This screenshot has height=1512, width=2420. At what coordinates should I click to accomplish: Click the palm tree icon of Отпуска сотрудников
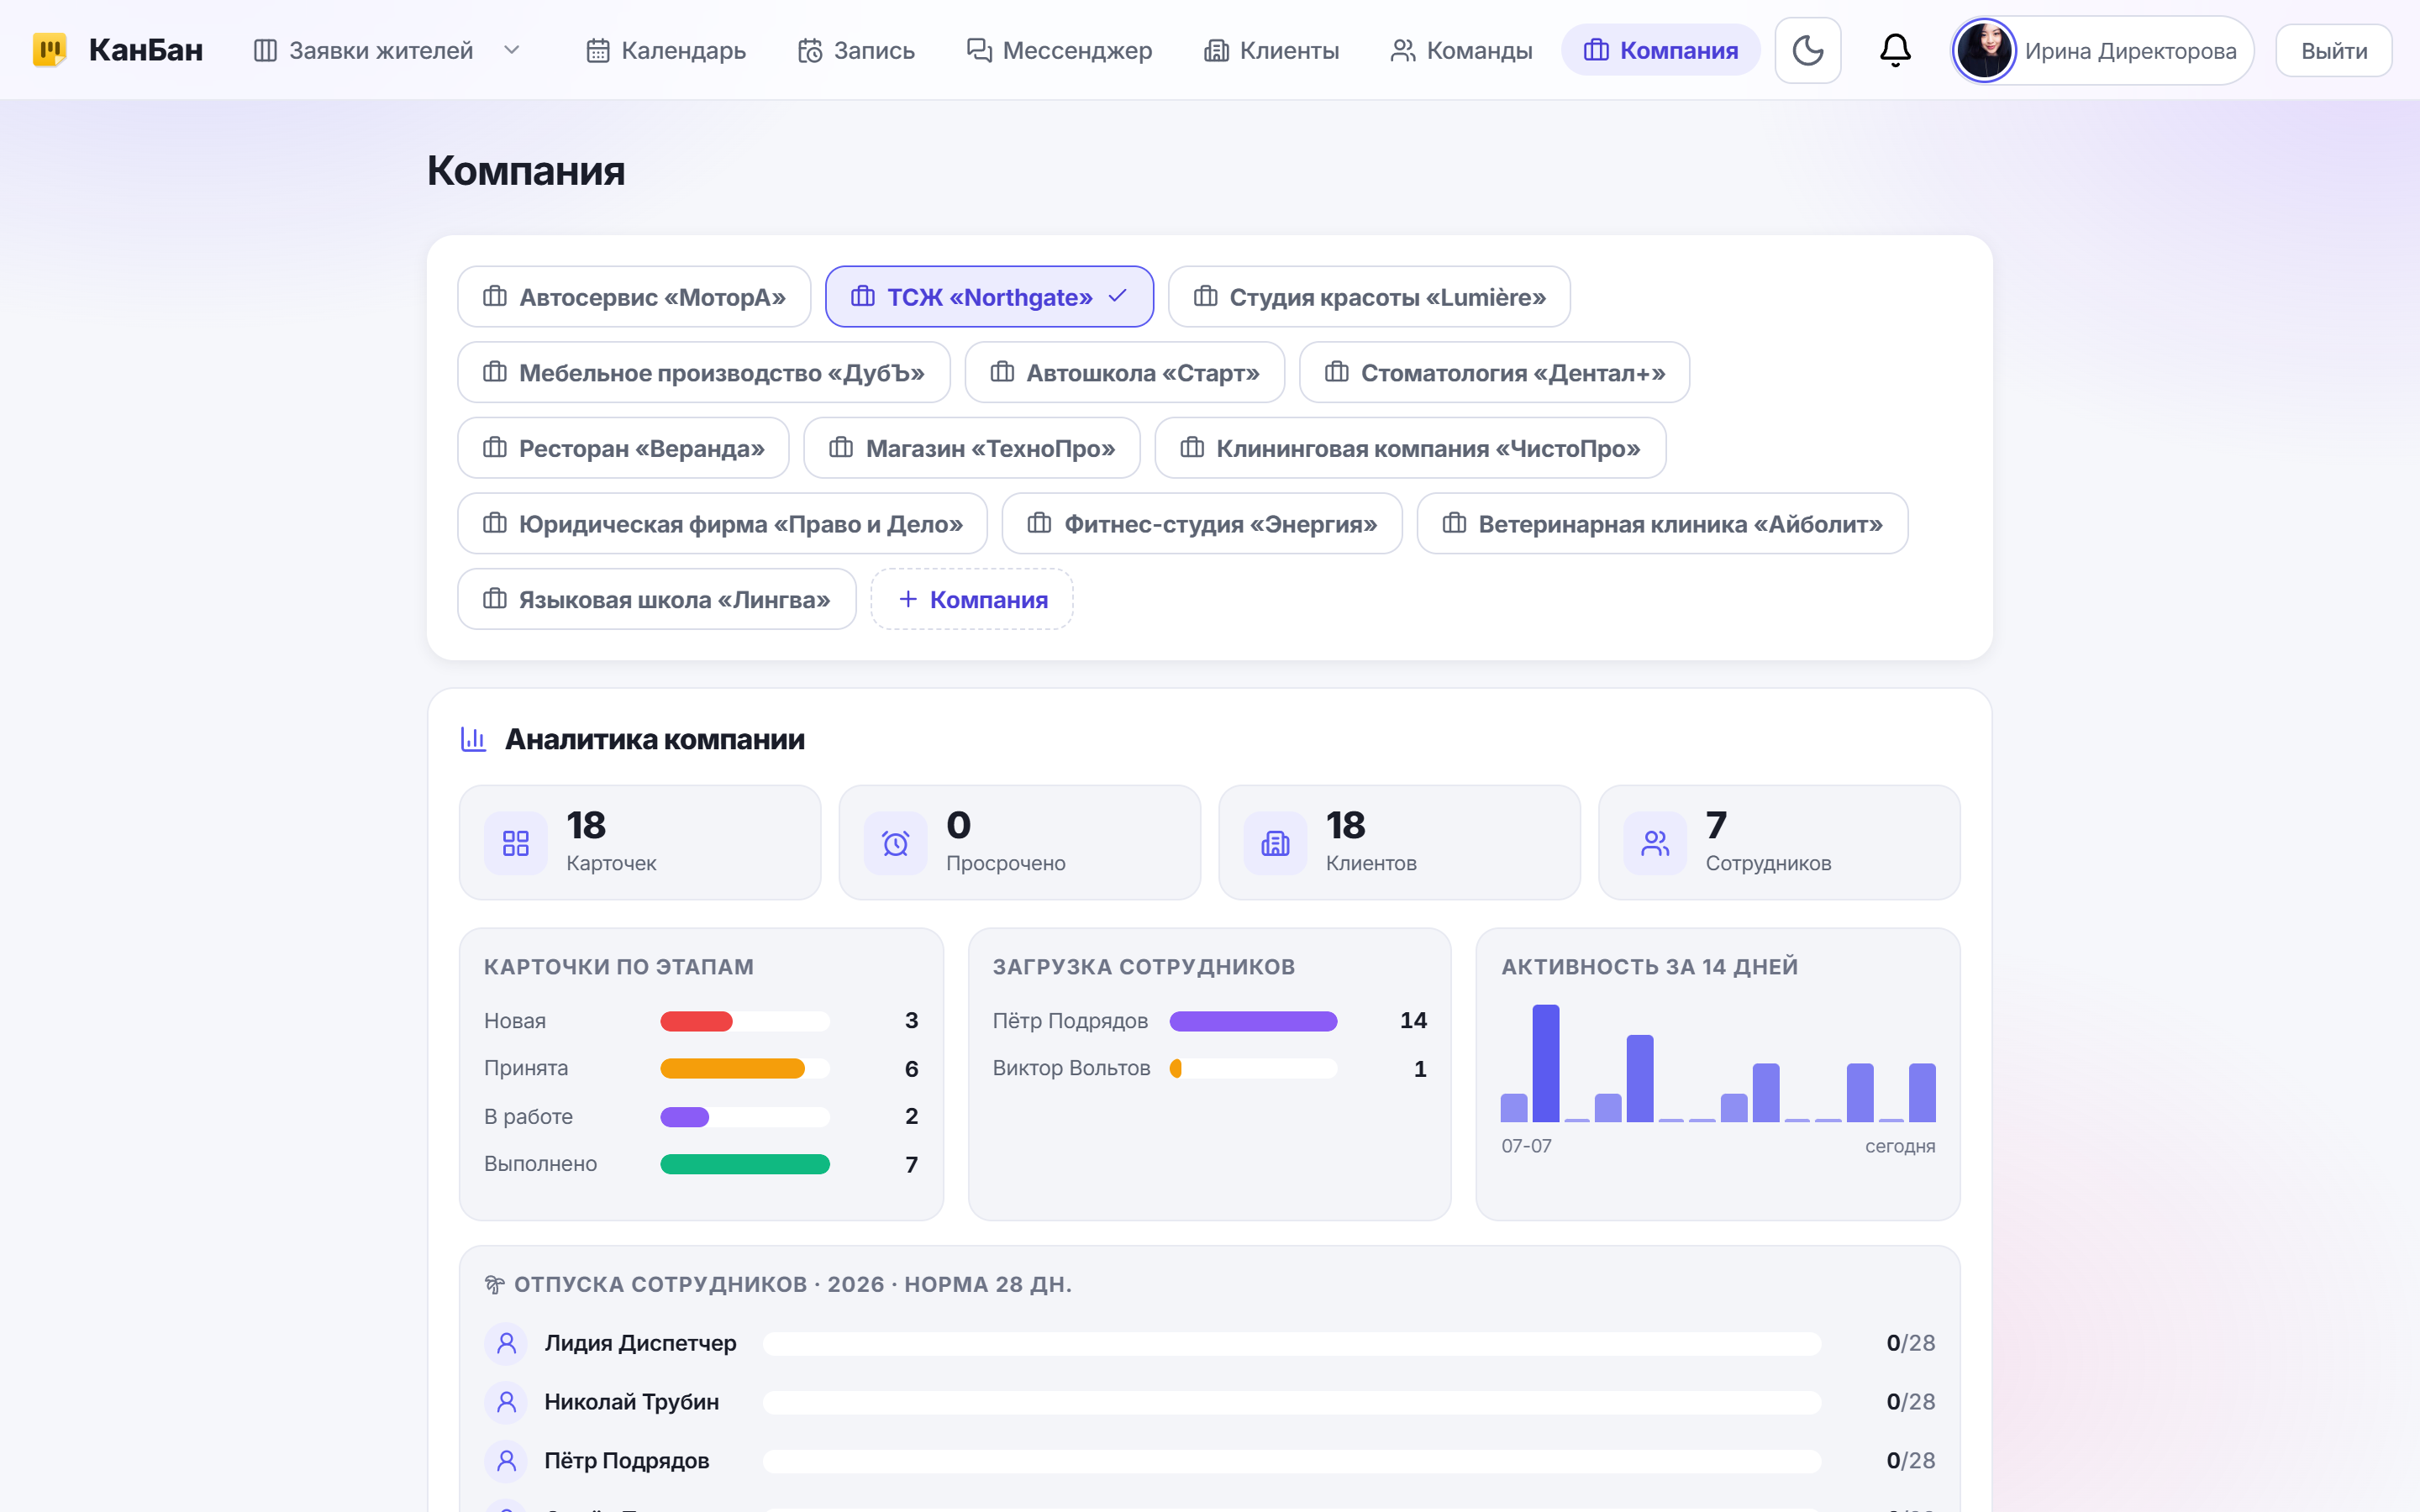[x=494, y=1284]
